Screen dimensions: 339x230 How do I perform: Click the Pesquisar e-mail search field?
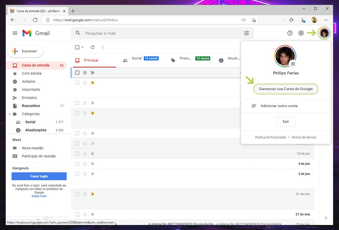click(x=162, y=33)
